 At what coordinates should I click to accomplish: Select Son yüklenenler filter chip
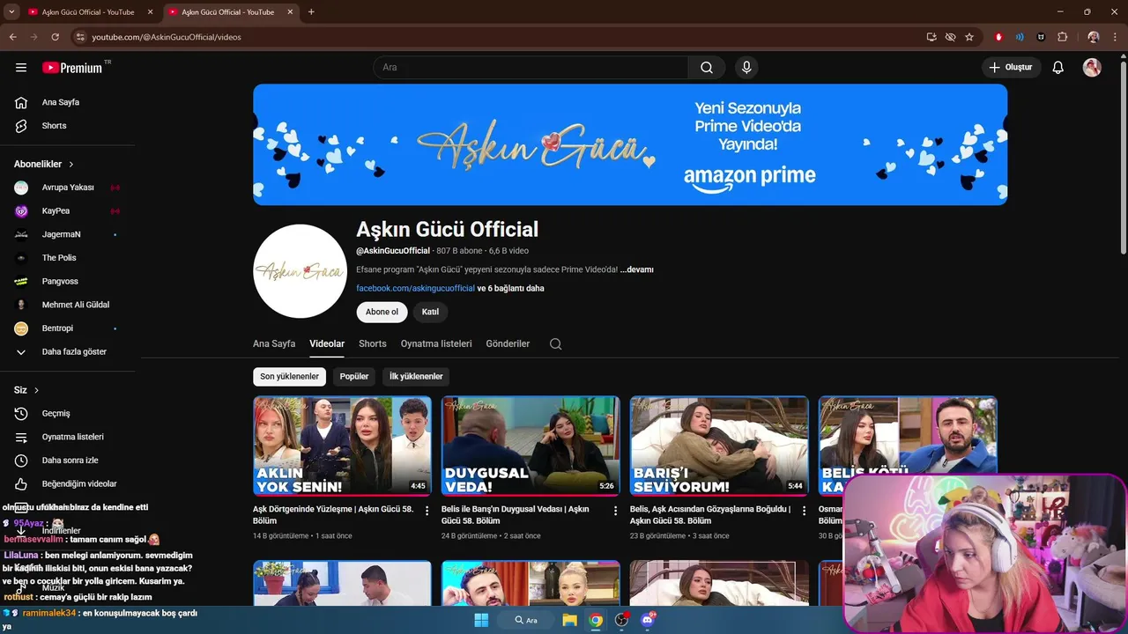pos(289,377)
